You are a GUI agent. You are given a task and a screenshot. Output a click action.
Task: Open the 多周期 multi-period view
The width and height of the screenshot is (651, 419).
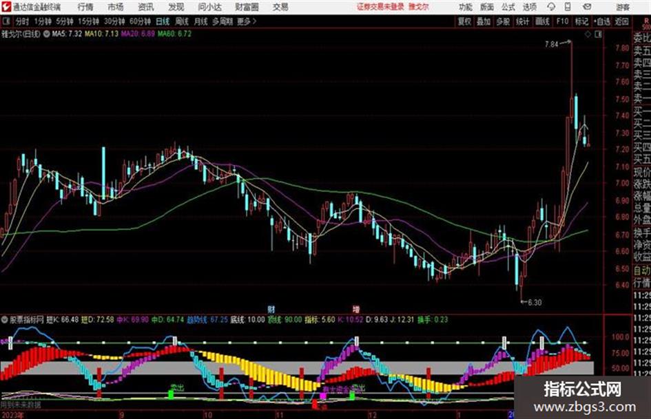223,21
